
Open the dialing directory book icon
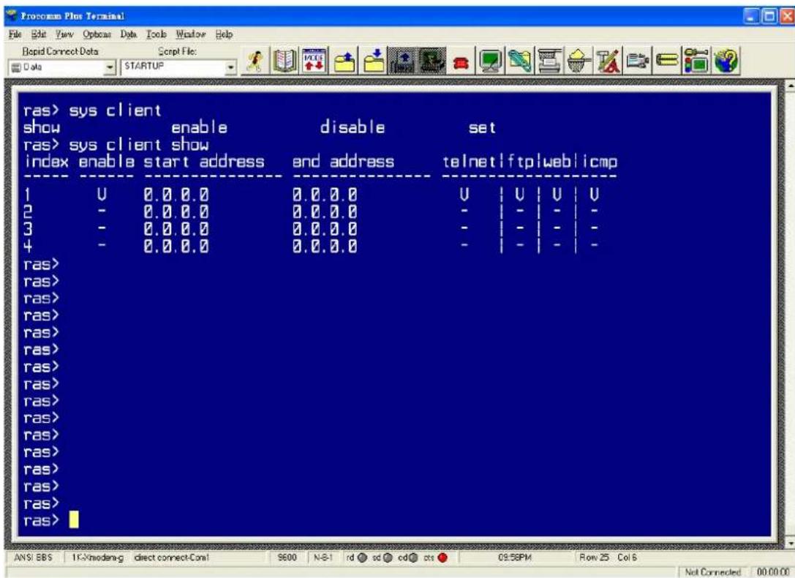[x=284, y=60]
